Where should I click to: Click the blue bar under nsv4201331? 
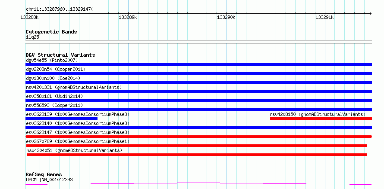(198, 91)
